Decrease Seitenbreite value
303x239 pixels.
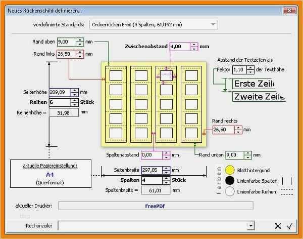pos(166,172)
